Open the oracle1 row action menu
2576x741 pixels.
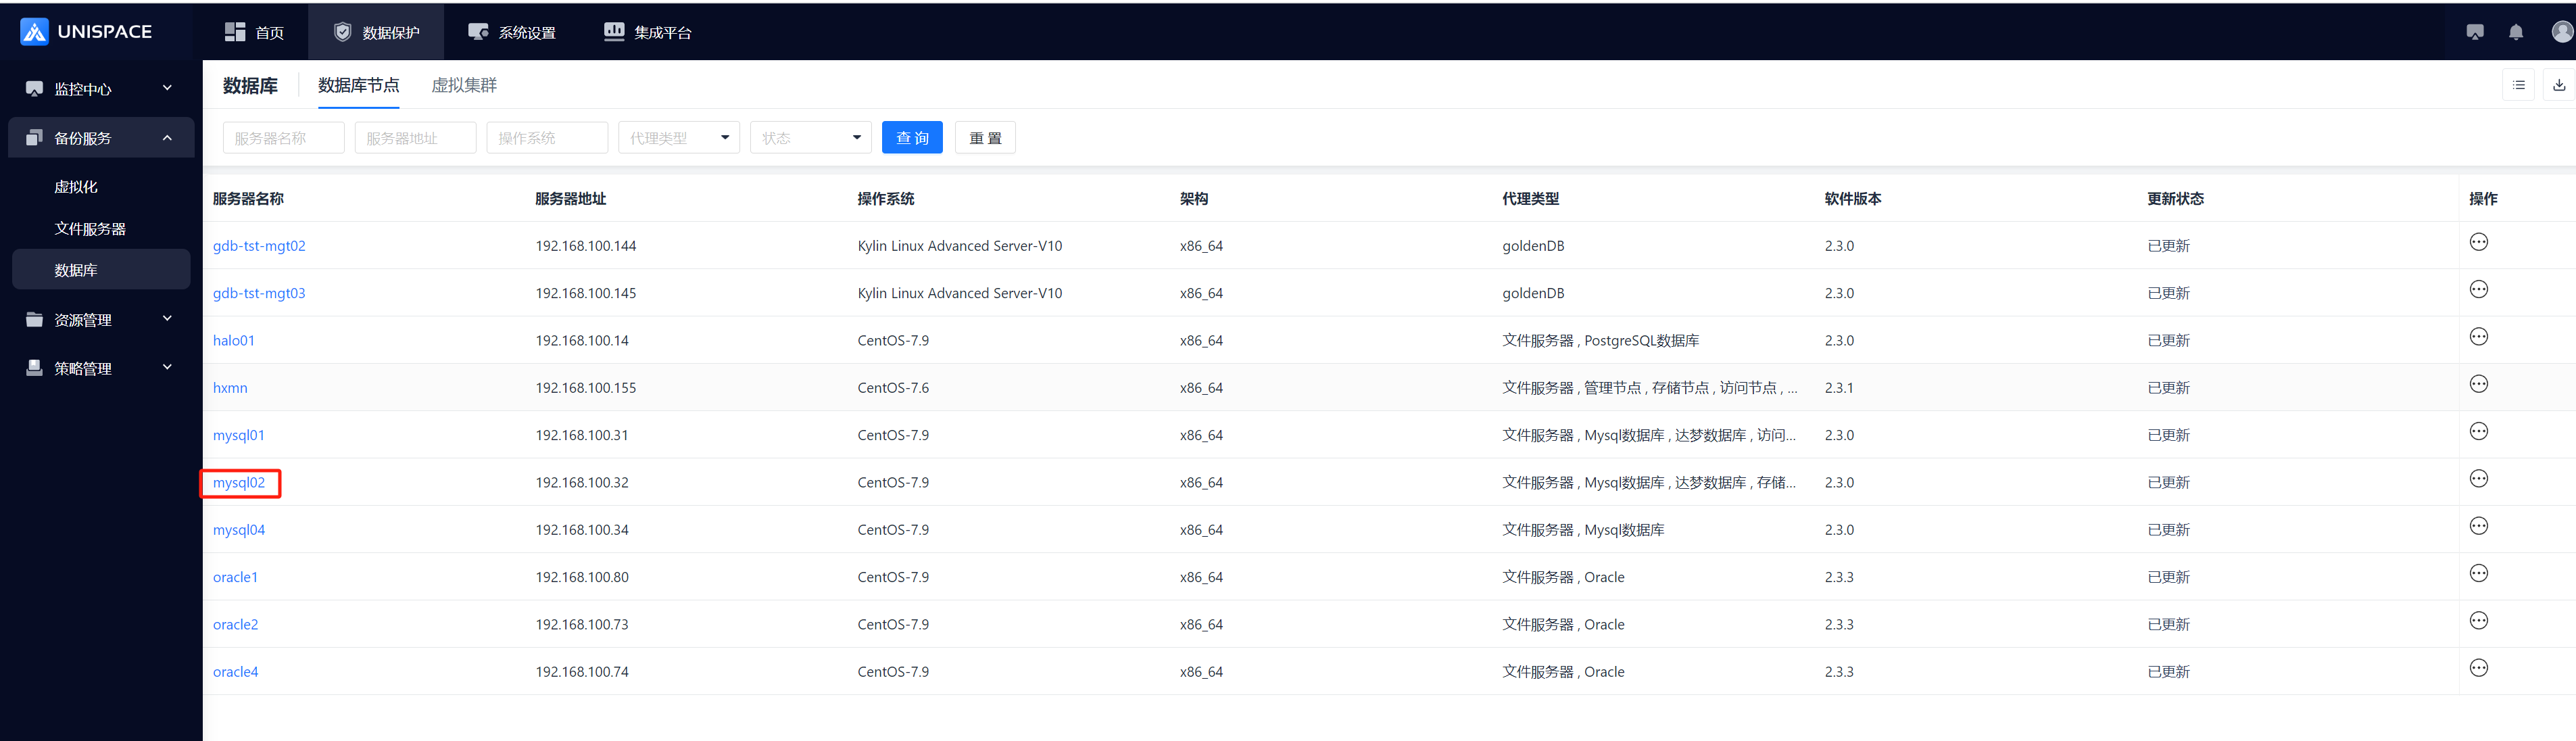(x=2479, y=573)
